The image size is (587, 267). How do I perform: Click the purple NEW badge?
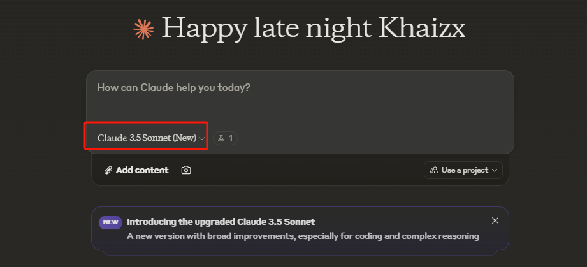click(x=110, y=222)
